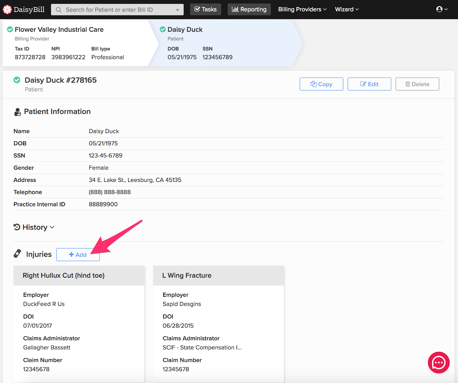Select claims administrator Gallagher Bassett
The height and width of the screenshot is (383, 458).
tap(47, 347)
